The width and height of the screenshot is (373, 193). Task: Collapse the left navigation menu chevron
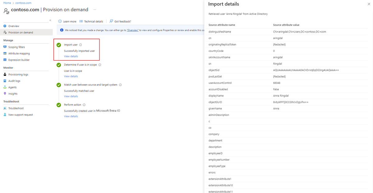50,20
